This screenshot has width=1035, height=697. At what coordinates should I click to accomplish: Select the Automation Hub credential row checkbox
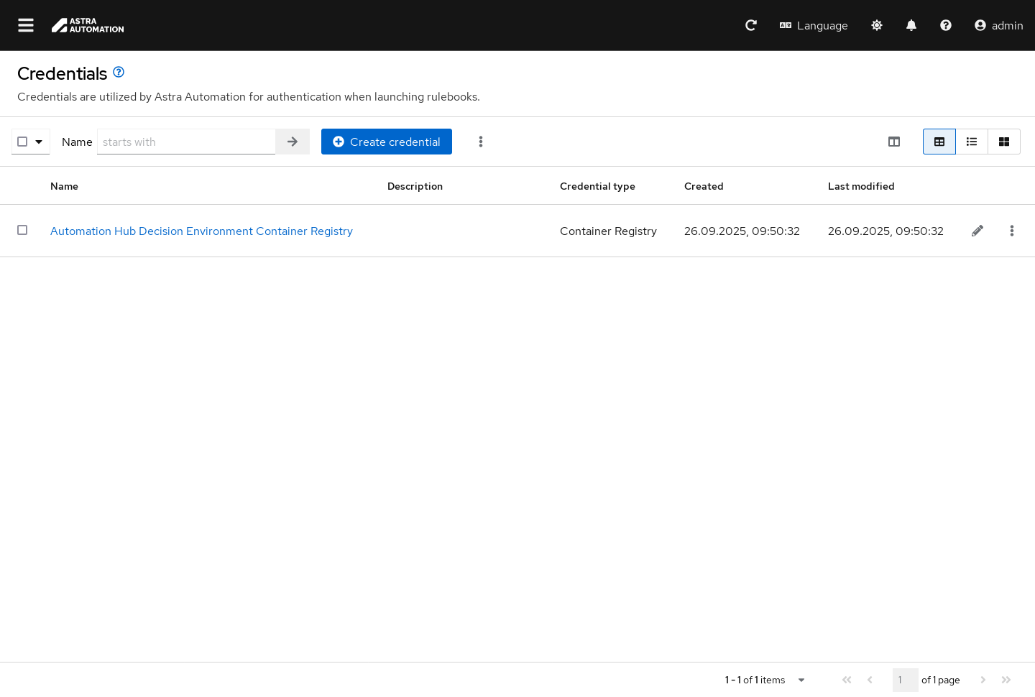click(22, 230)
